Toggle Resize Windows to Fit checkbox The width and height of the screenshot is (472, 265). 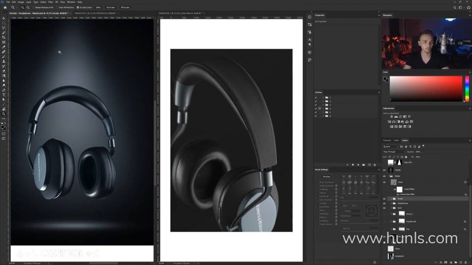click(x=34, y=7)
